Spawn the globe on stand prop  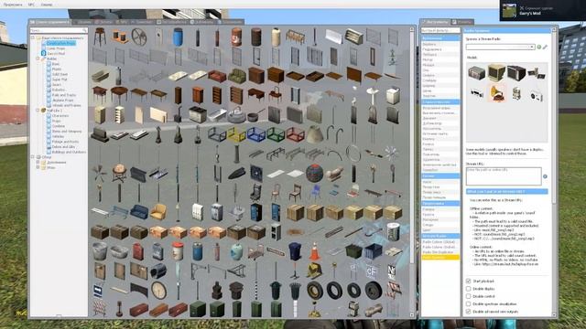pos(119,174)
